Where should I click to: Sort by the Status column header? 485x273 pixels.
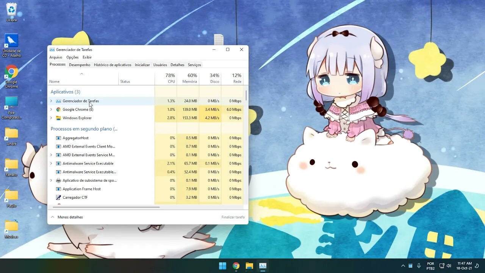(x=136, y=78)
